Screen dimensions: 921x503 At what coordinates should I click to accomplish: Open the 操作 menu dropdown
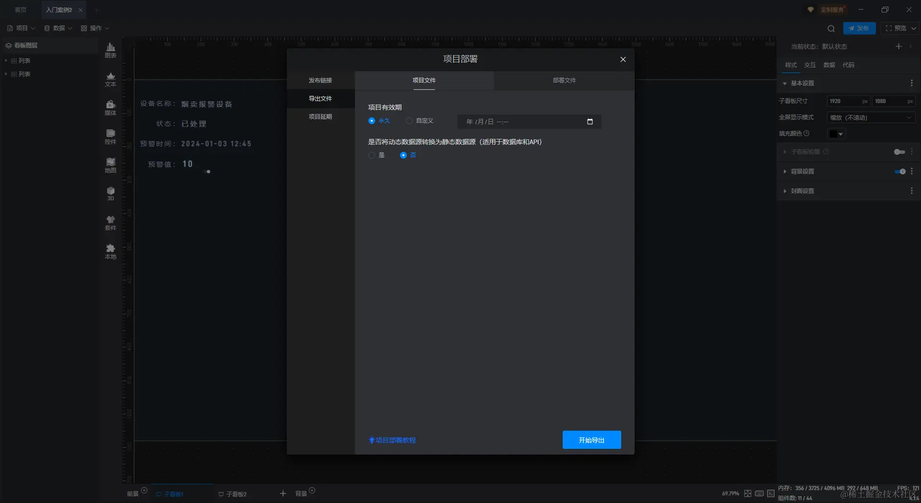(x=95, y=28)
